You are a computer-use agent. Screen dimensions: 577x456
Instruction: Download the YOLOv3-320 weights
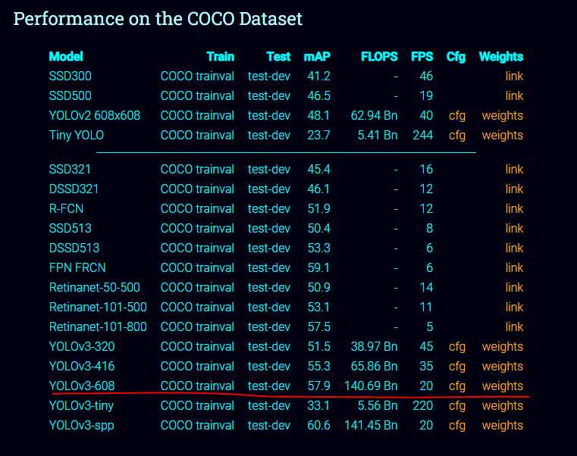pos(502,347)
